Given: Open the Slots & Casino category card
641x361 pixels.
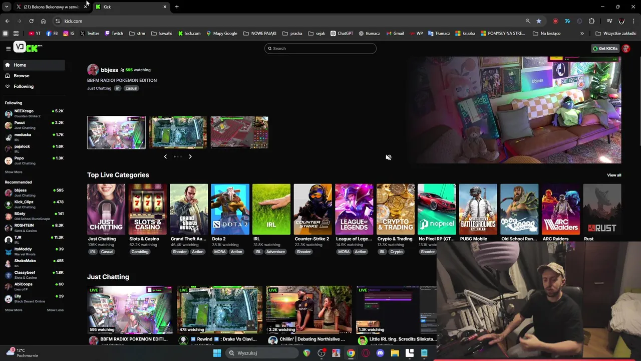Looking at the screenshot, I should point(147,210).
